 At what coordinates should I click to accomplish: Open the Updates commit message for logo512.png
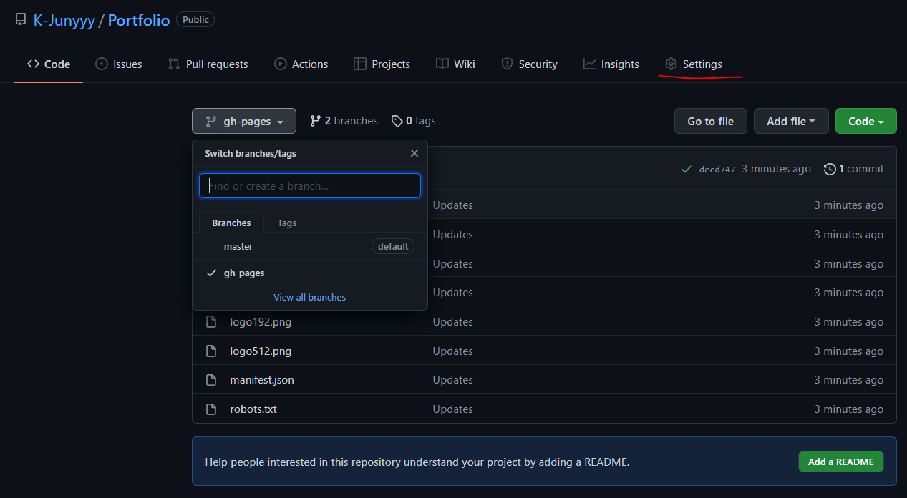(453, 351)
